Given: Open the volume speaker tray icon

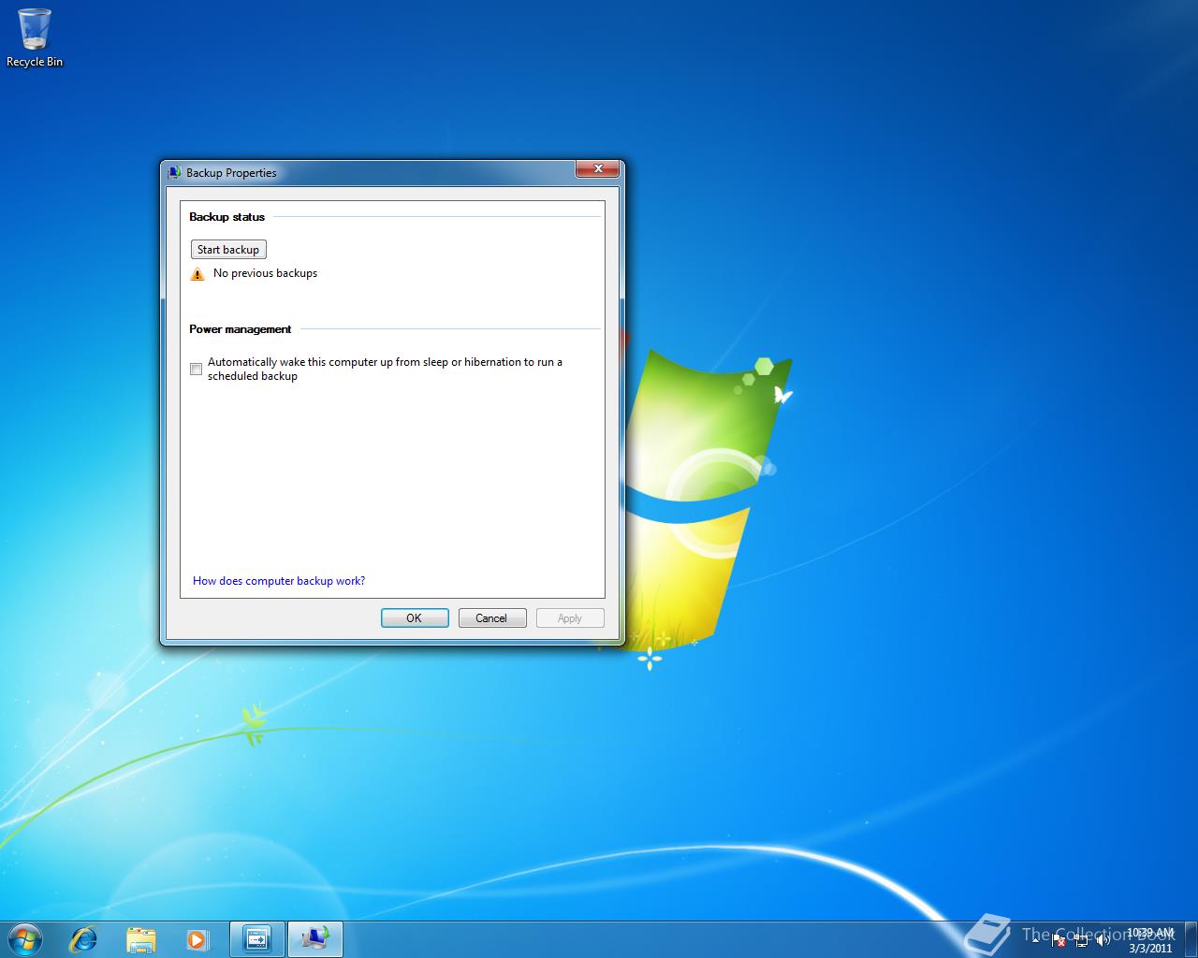Looking at the screenshot, I should pyautogui.click(x=1103, y=940).
